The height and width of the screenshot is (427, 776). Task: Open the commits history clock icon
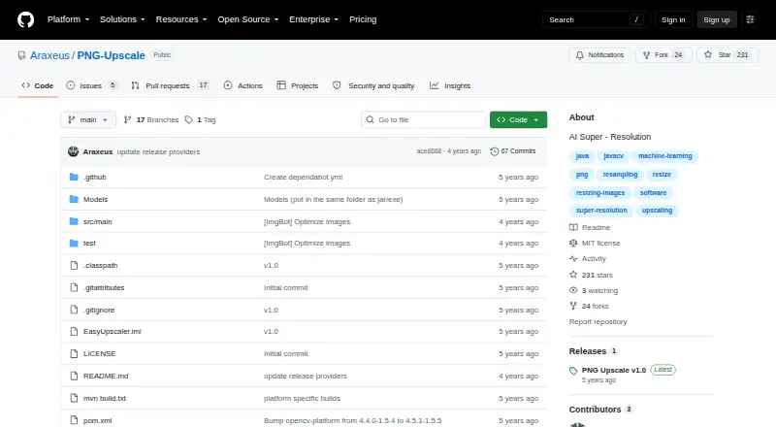[494, 151]
